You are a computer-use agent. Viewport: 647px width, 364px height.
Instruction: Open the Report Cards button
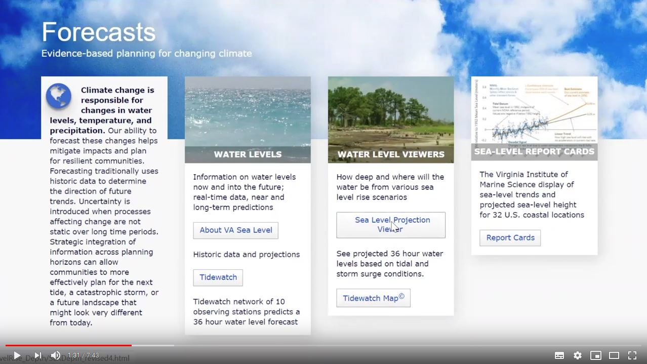click(510, 238)
